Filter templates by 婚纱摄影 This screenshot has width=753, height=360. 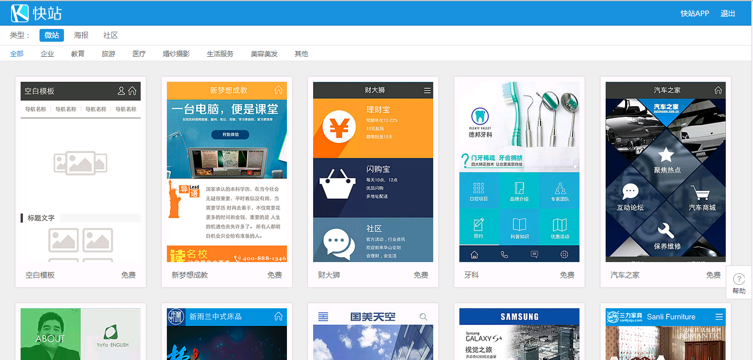click(176, 54)
